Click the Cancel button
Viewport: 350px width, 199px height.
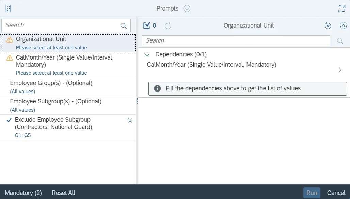[x=336, y=193]
